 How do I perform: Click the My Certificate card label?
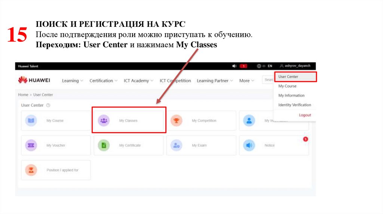[130, 145]
